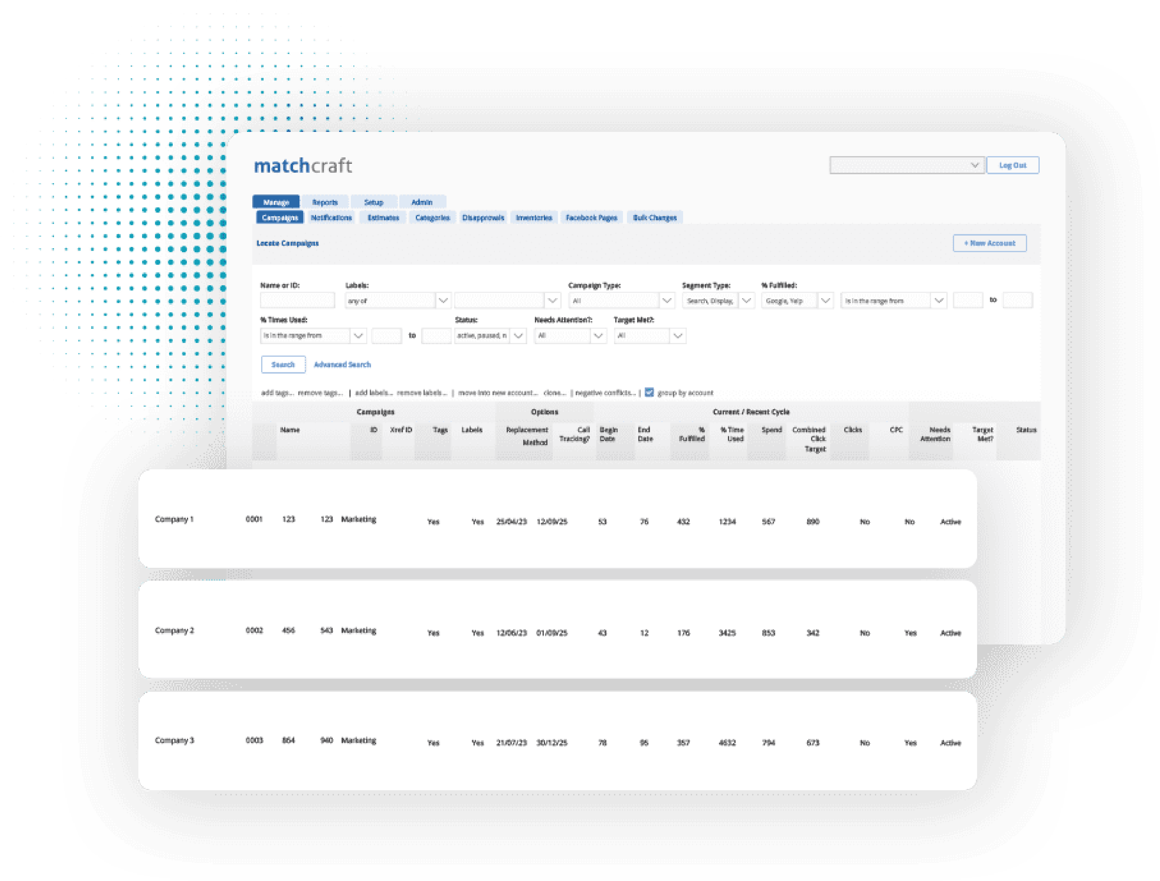Select the Campaigns sub-tab
1160x881 pixels.
tap(280, 217)
